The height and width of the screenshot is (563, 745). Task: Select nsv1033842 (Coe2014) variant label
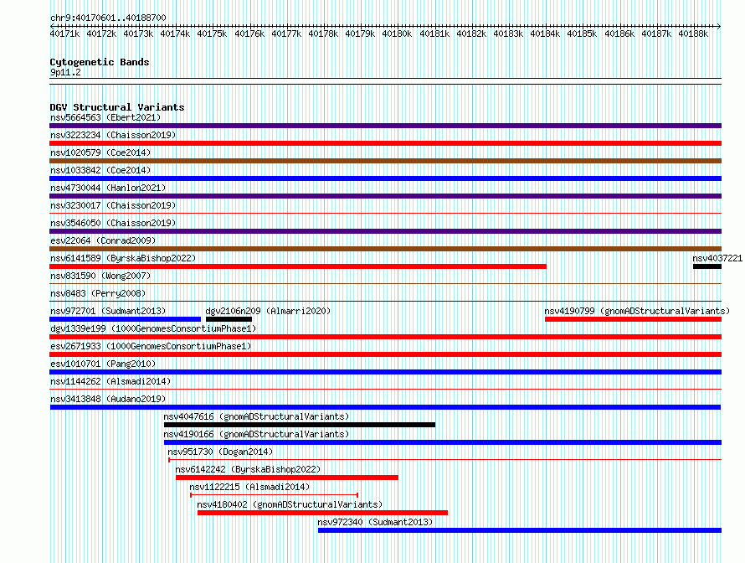100,170
